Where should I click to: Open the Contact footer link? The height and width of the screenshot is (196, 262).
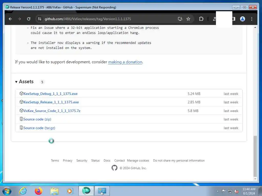pyautogui.click(x=119, y=161)
